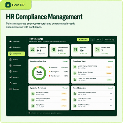Click Review Code of Conduct task icon
Viewport: 123px width, 123px height.
tap(75, 73)
